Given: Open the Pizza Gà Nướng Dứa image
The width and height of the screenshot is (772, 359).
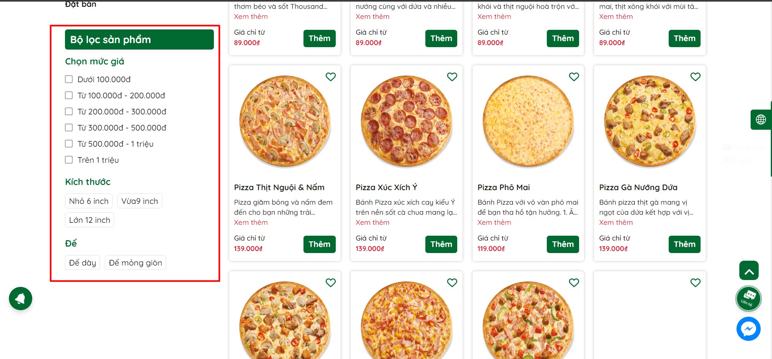Looking at the screenshot, I should click(x=649, y=121).
